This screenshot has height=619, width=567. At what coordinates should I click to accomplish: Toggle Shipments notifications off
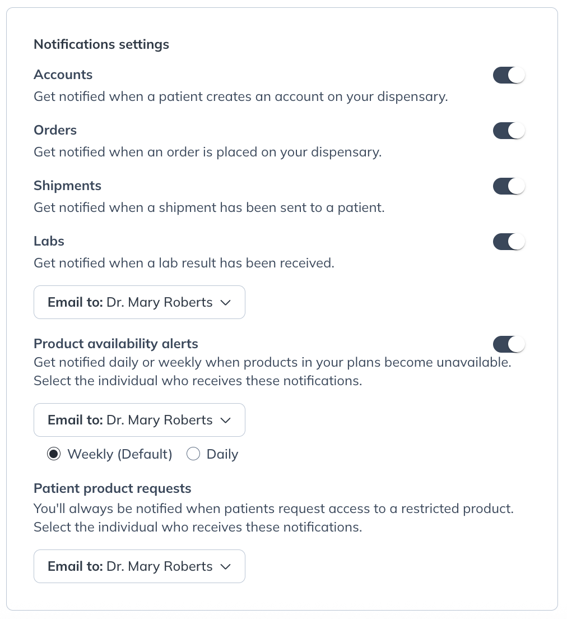pyautogui.click(x=509, y=186)
